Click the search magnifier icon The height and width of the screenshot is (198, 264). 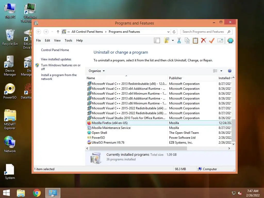click(x=229, y=32)
